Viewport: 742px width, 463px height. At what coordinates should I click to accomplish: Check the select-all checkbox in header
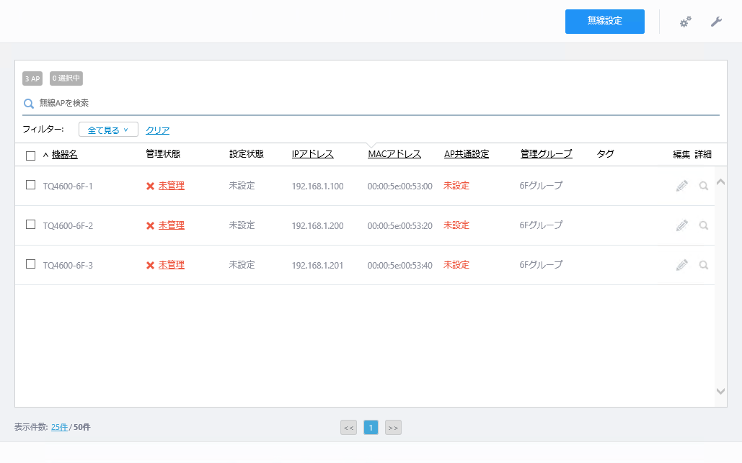31,156
